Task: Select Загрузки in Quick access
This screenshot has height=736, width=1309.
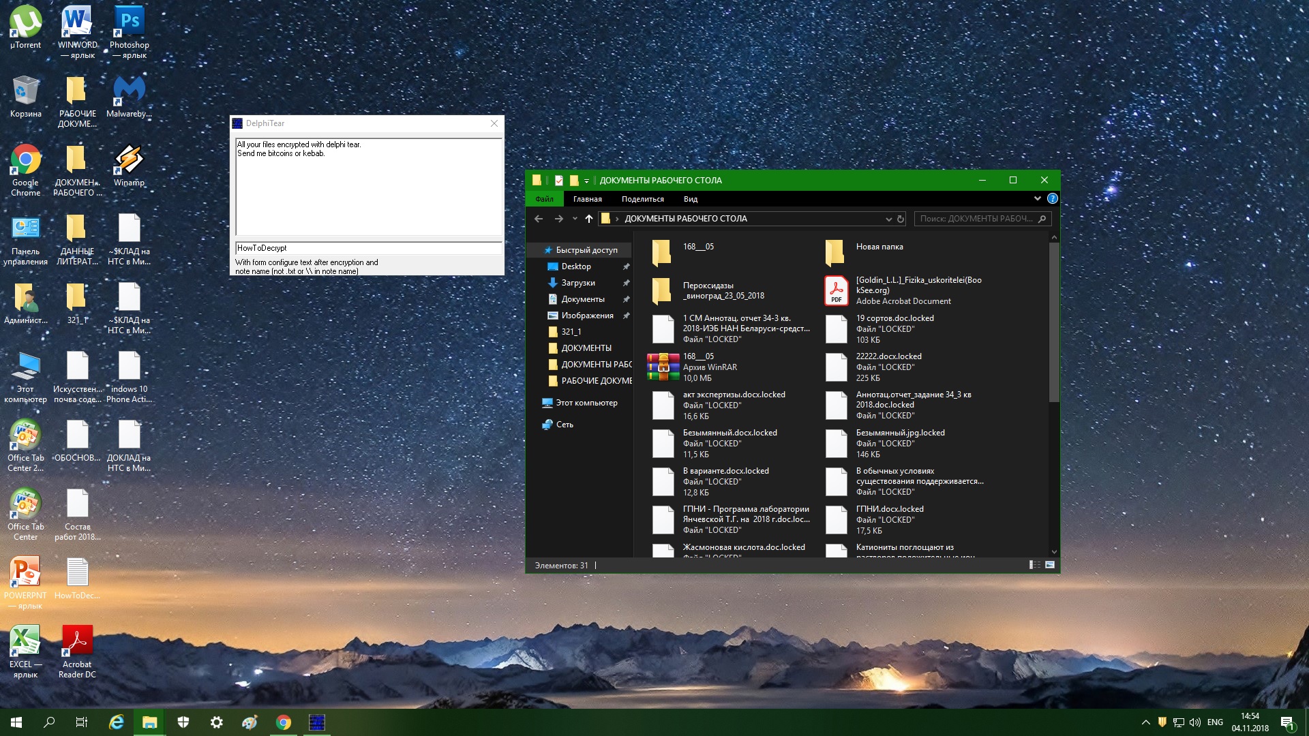Action: pos(577,283)
